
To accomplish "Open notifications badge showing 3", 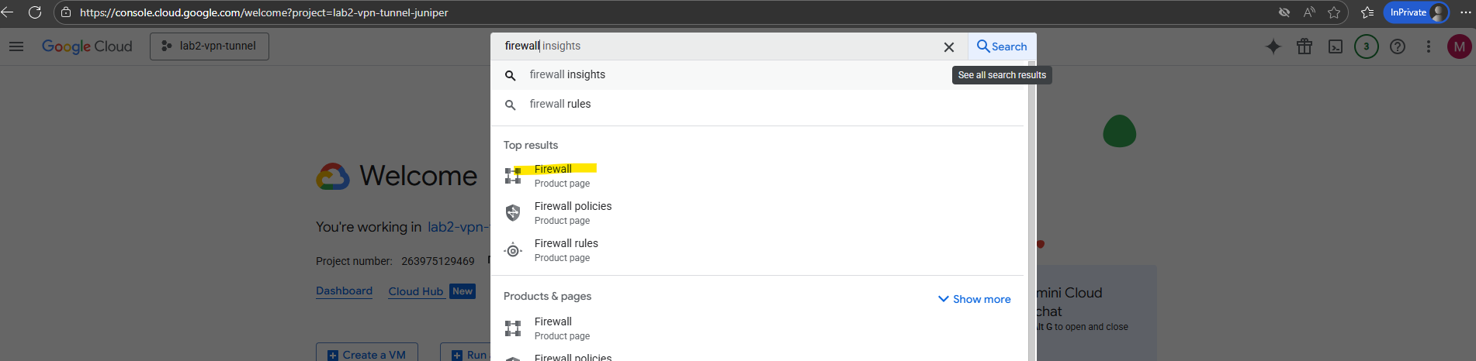I will tap(1367, 46).
